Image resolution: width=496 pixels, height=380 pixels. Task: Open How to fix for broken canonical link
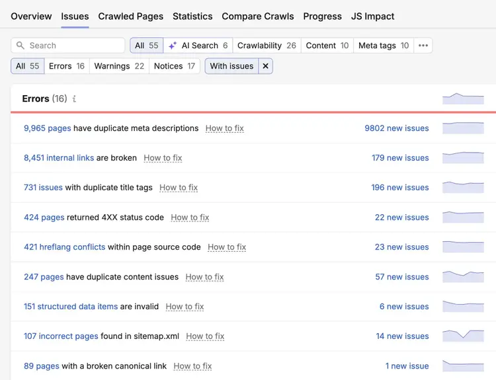(192, 365)
